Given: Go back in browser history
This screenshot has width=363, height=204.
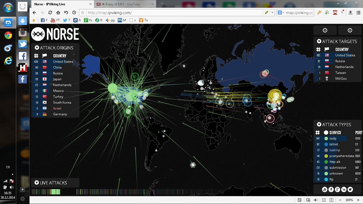Looking at the screenshot, I should point(34,12).
